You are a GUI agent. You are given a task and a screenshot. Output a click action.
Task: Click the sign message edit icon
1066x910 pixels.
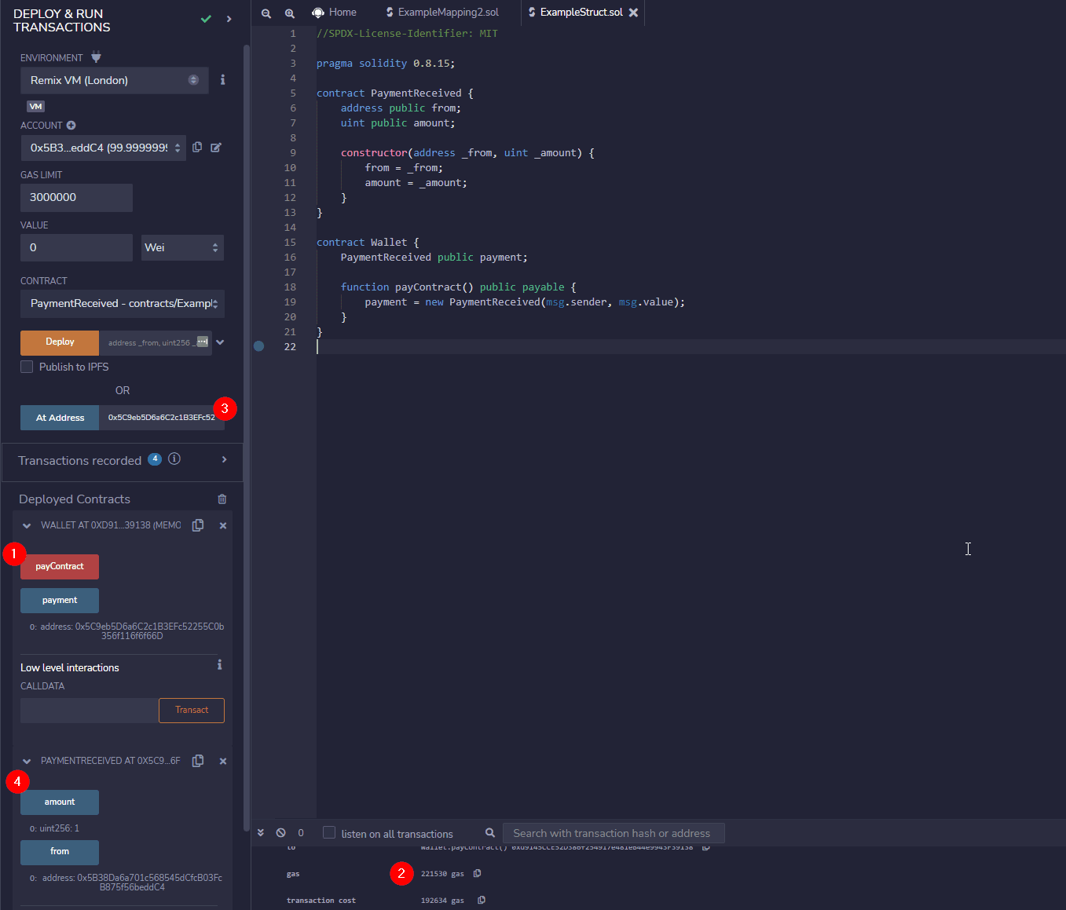tap(216, 147)
